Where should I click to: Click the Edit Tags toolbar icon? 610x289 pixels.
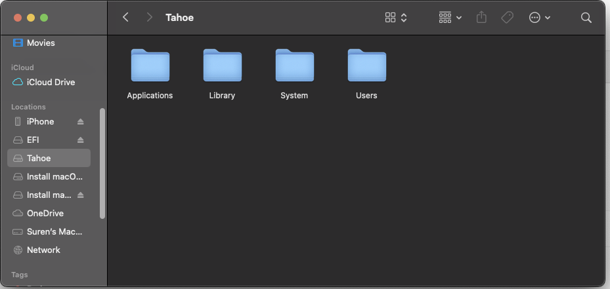tap(508, 17)
